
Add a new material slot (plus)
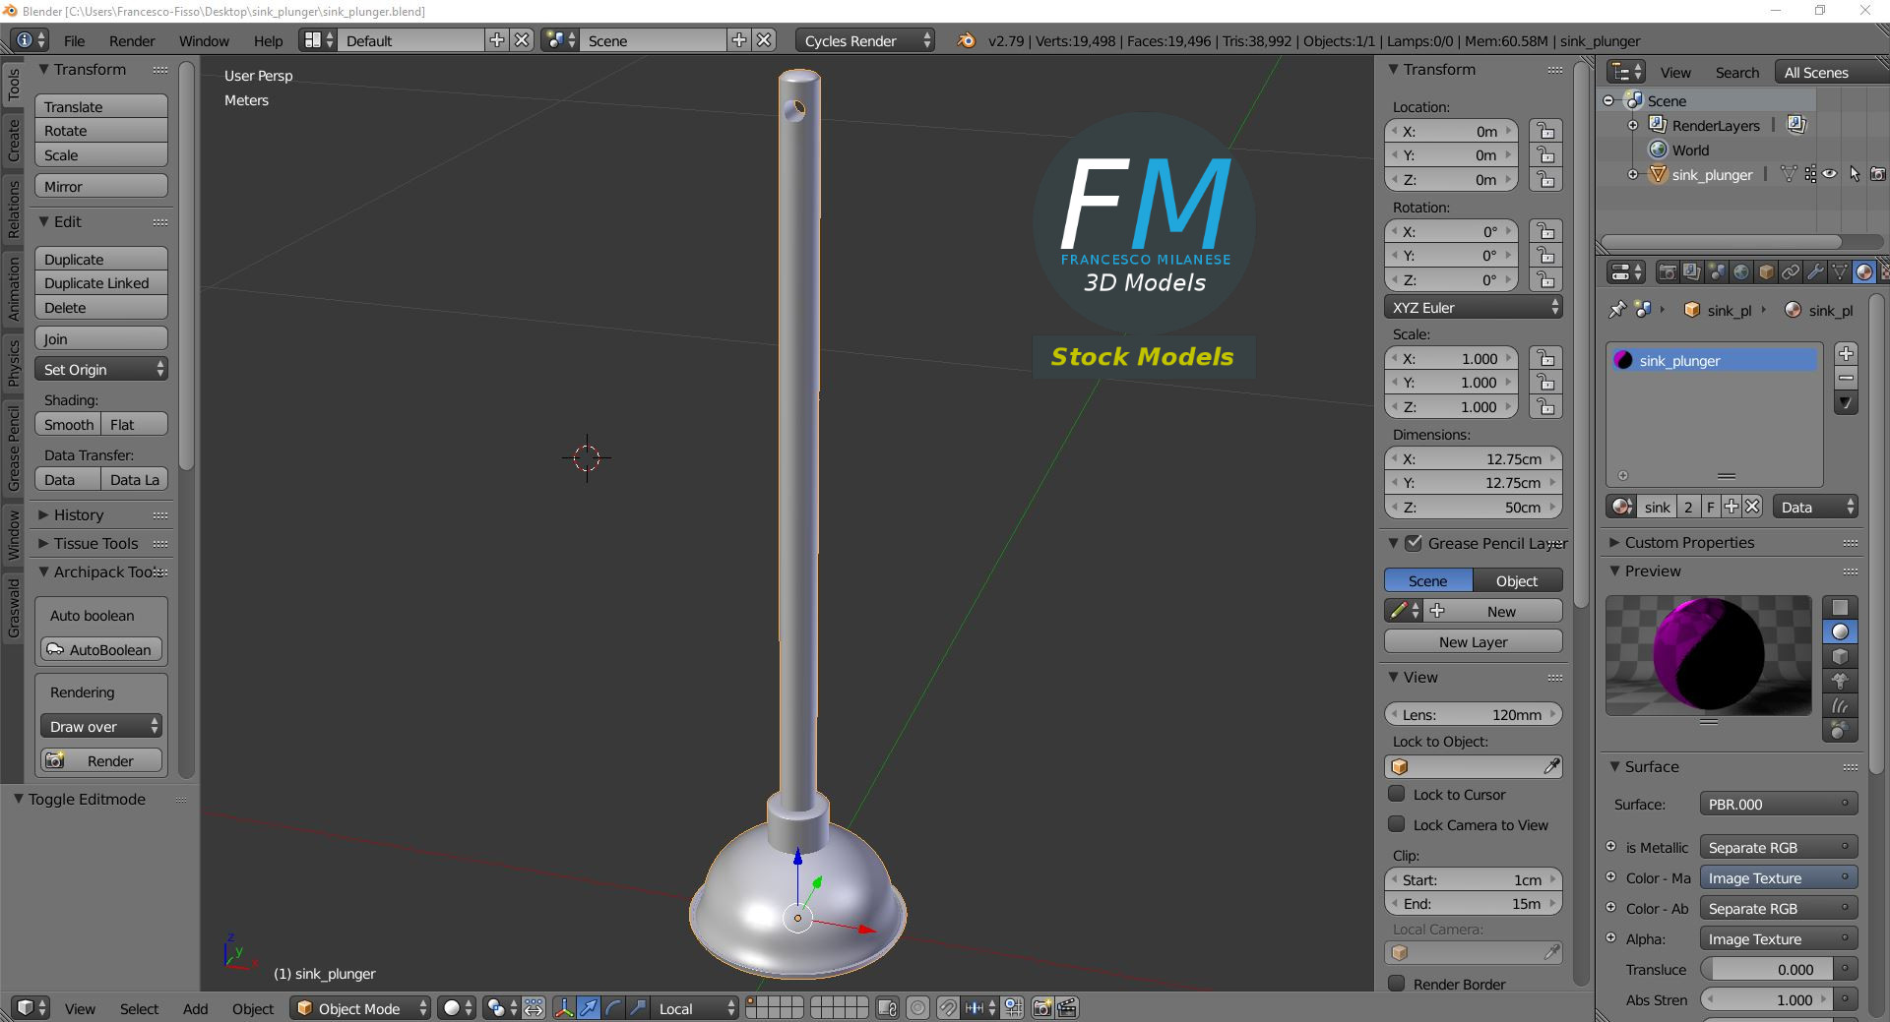click(x=1846, y=354)
